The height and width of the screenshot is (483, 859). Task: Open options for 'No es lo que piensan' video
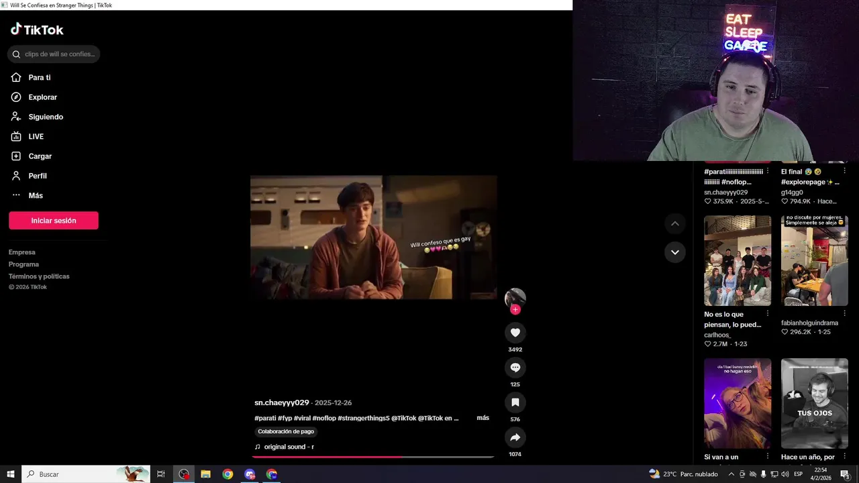tap(768, 314)
